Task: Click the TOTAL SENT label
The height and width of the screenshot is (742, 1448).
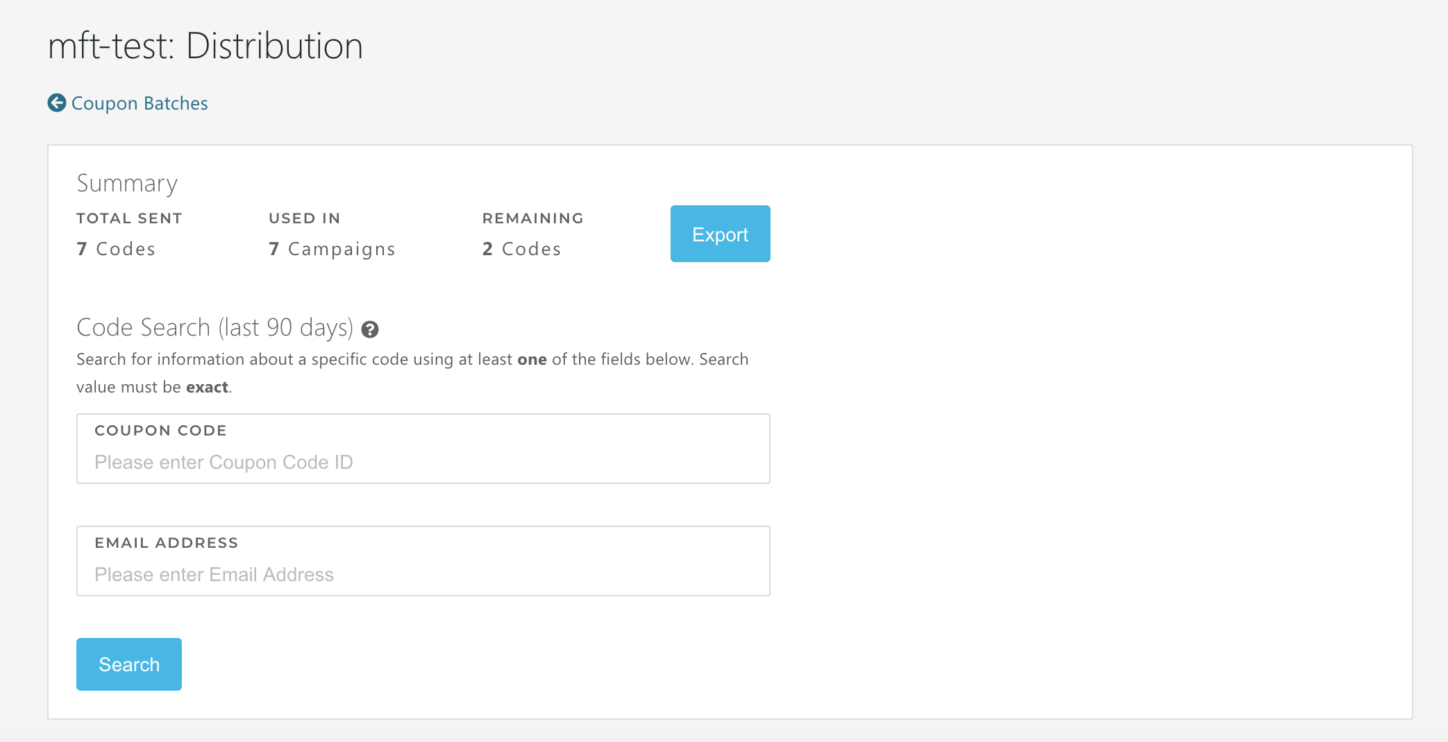Action: (129, 218)
